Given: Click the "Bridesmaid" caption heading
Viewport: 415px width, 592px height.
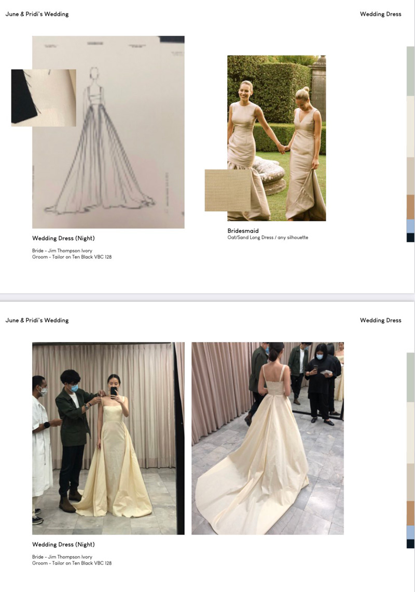Looking at the screenshot, I should [x=243, y=231].
